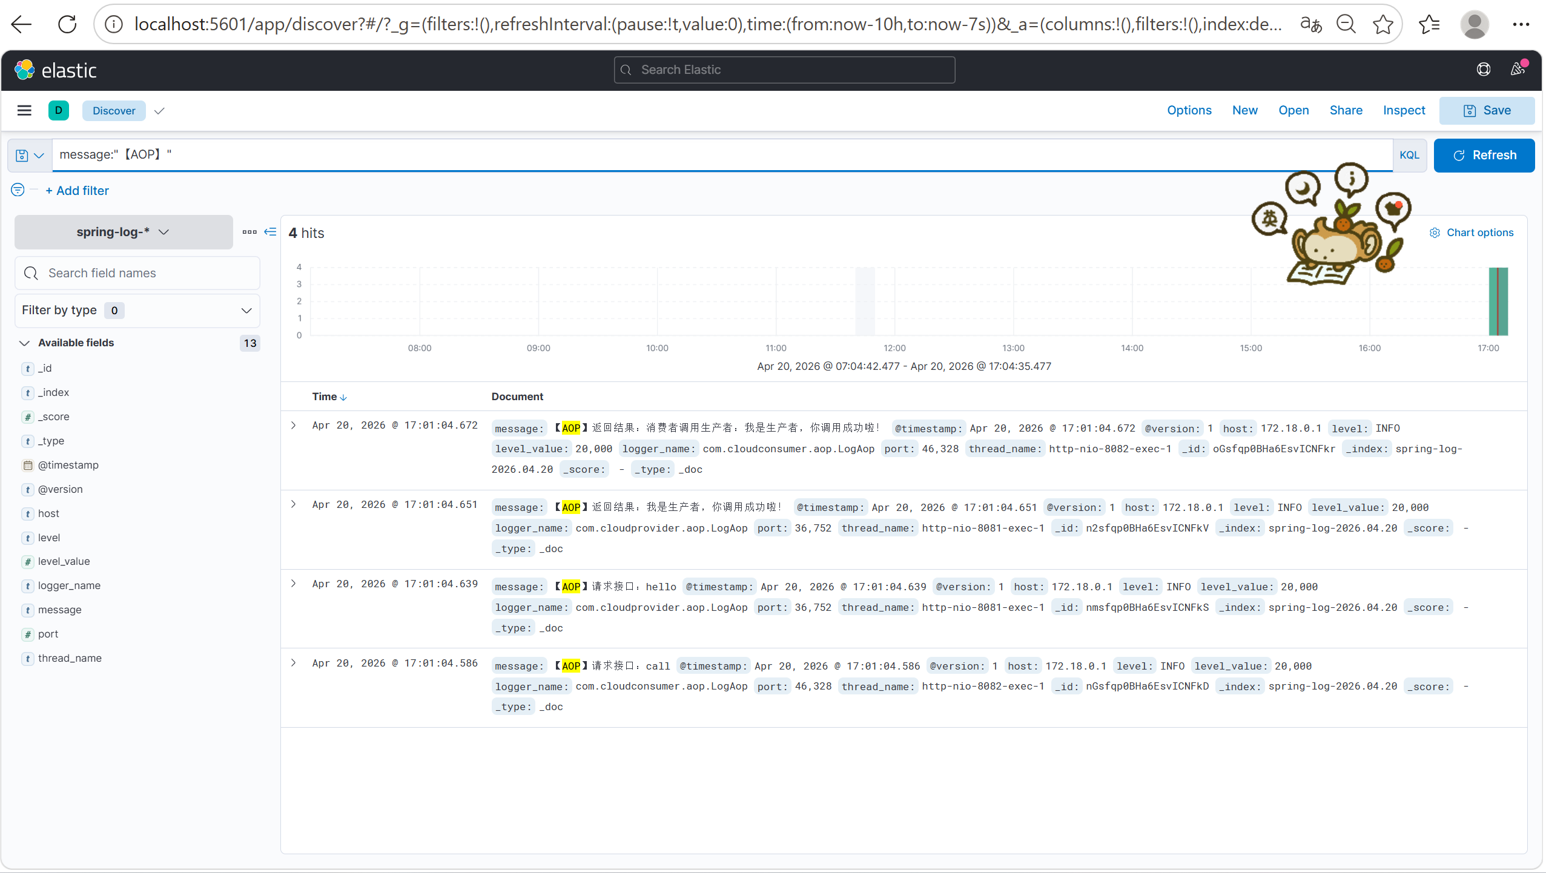Open the help menu icon
1546x873 pixels.
coord(1483,70)
